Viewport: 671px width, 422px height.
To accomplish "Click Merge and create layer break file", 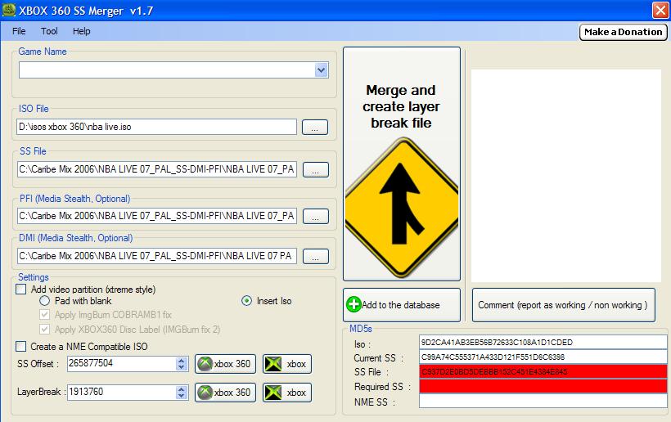I will (402, 164).
